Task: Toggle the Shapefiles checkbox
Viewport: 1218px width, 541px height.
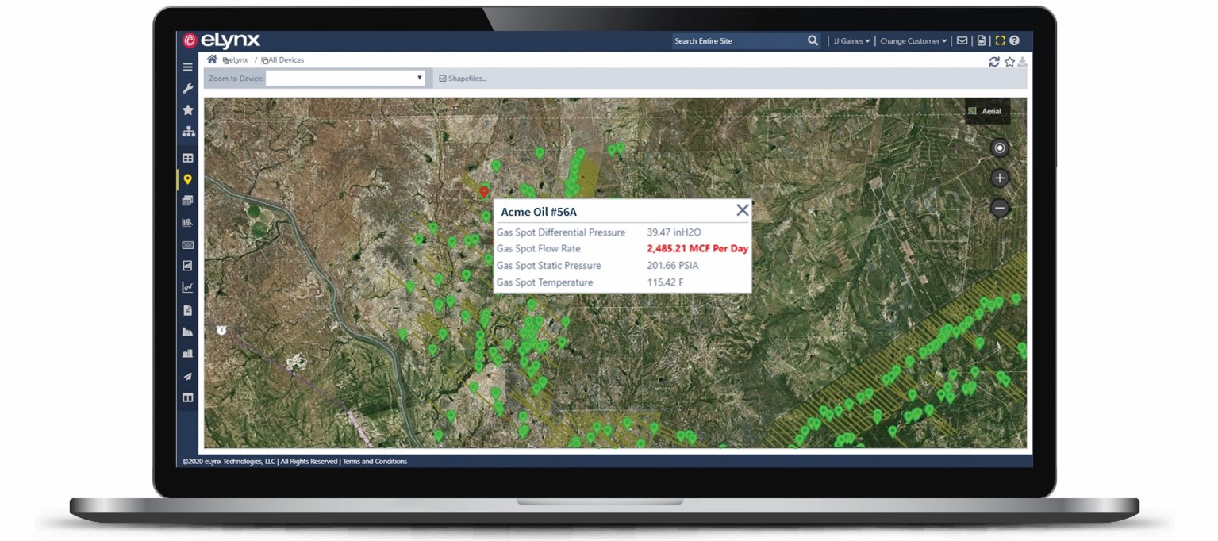Action: coord(442,78)
